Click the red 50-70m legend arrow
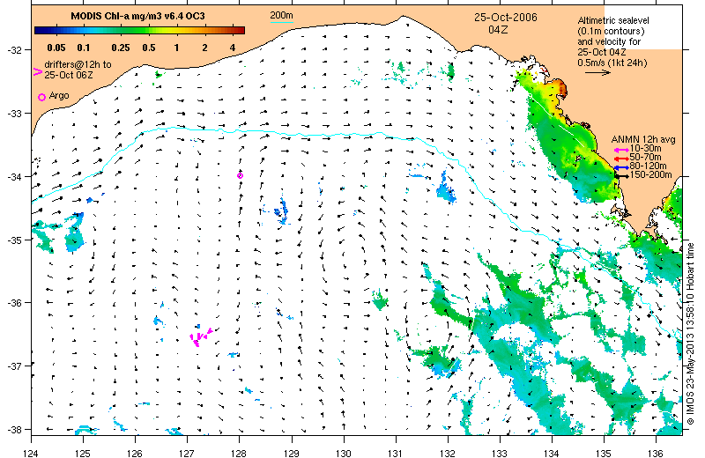Screen dimensions: 705x458 pos(621,159)
